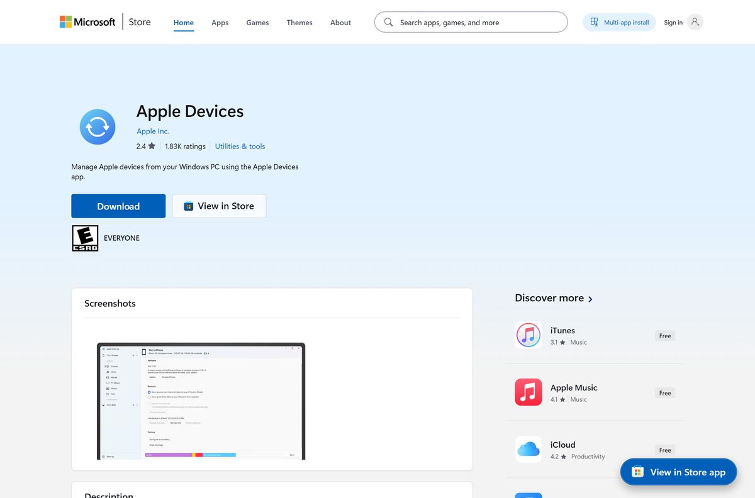Click the 2.4 star rating
This screenshot has width=755, height=498.
146,147
